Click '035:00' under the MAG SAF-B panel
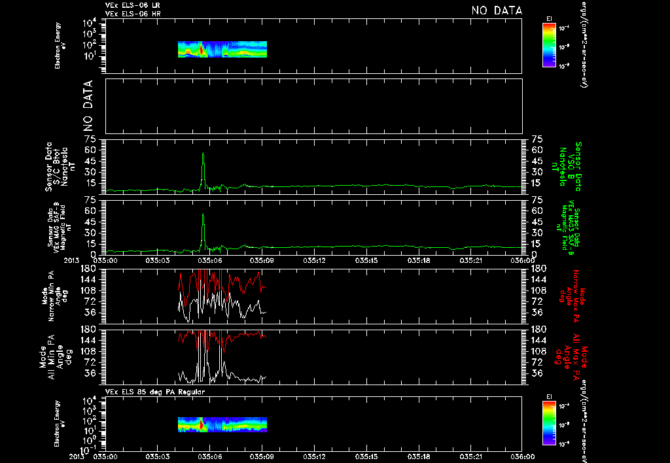 tap(105, 260)
